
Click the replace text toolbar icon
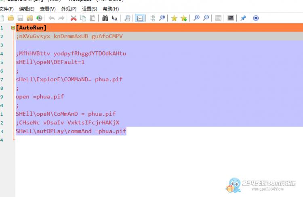(115, 18)
